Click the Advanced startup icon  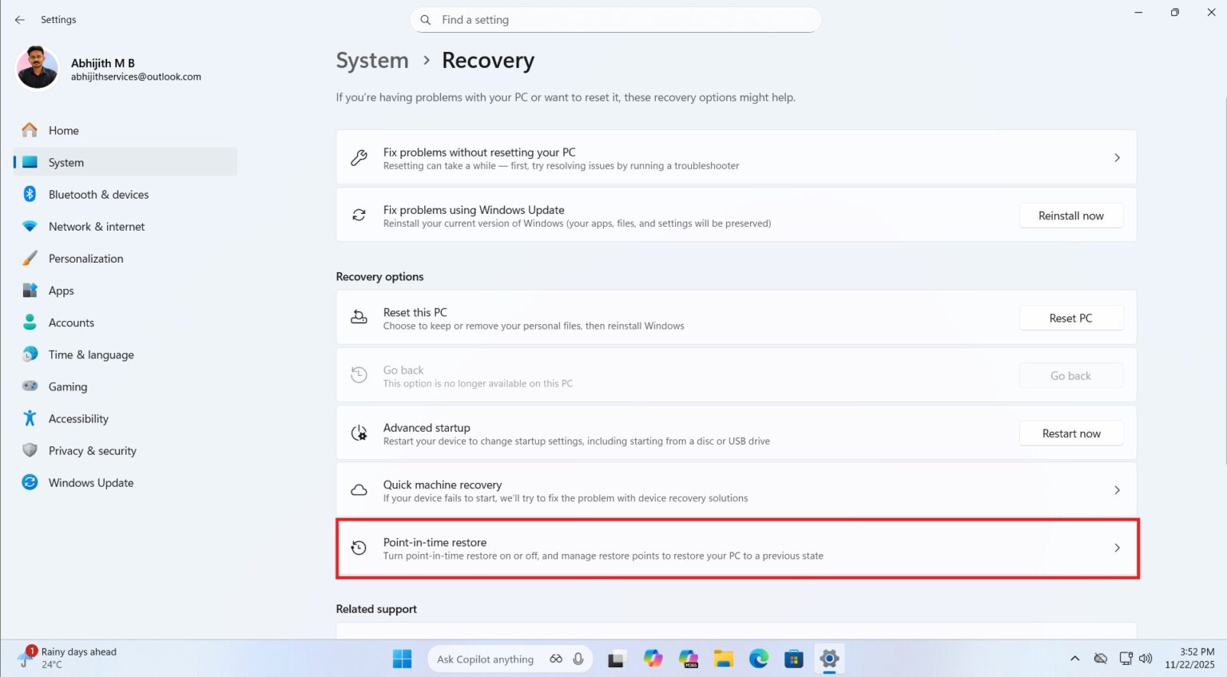(x=359, y=433)
